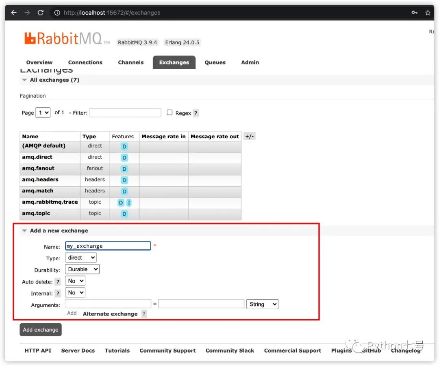Click the D feature badge for amq.topic
Image resolution: width=439 pixels, height=366 pixels.
click(x=124, y=214)
